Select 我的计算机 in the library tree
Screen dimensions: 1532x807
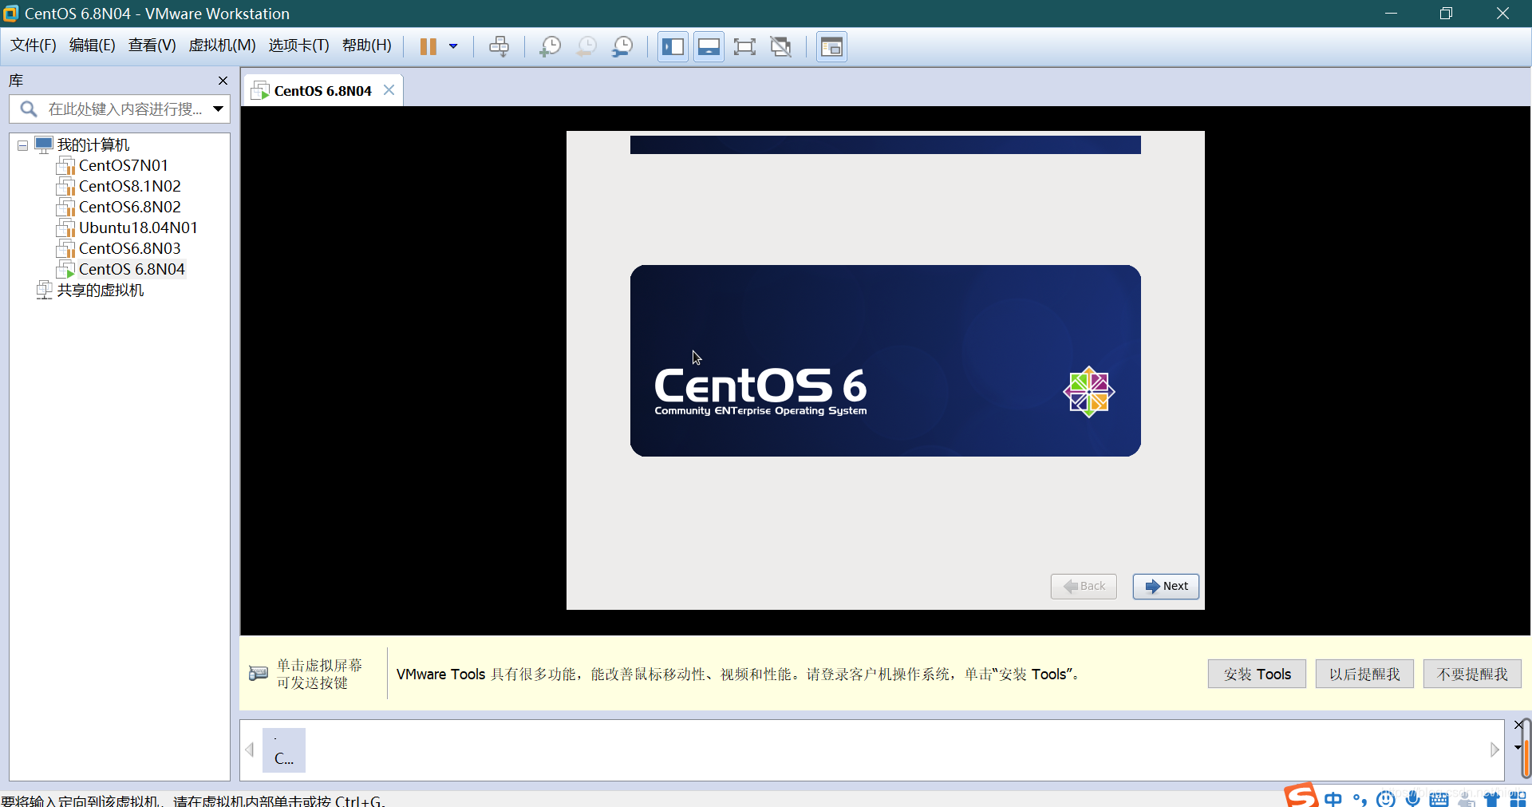pyautogui.click(x=93, y=144)
